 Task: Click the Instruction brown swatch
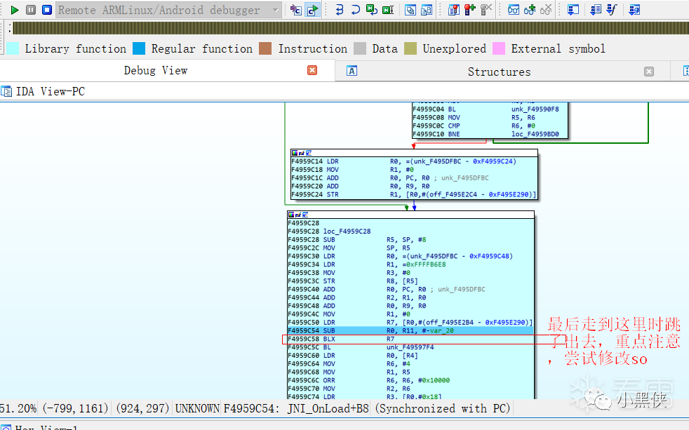[x=265, y=48]
